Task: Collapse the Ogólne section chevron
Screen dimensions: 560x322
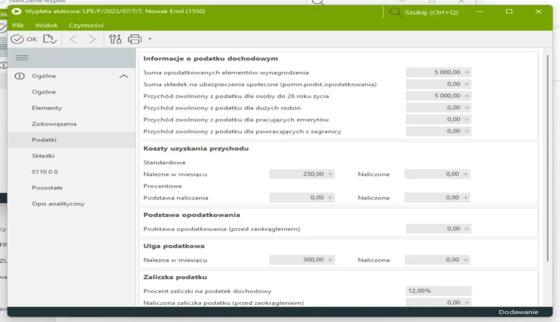Action: (x=124, y=76)
